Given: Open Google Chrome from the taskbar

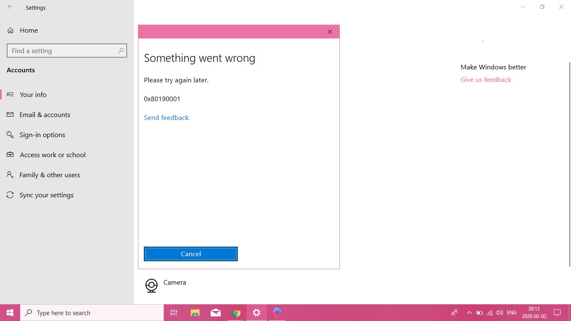Looking at the screenshot, I should coord(236,312).
